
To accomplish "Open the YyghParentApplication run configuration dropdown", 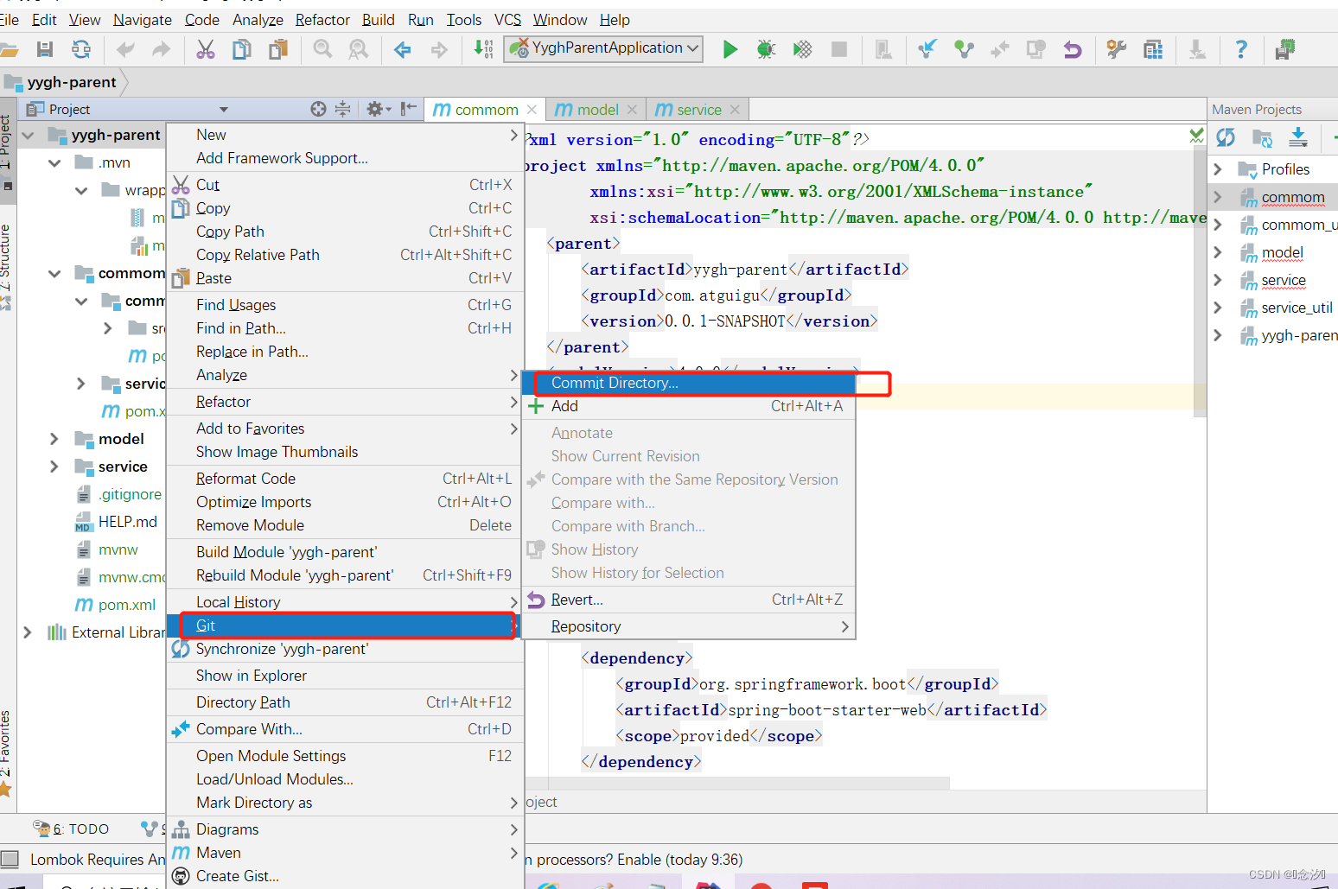I will pos(693,48).
